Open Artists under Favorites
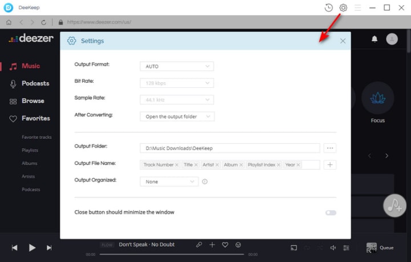The height and width of the screenshot is (262, 411). 28,176
